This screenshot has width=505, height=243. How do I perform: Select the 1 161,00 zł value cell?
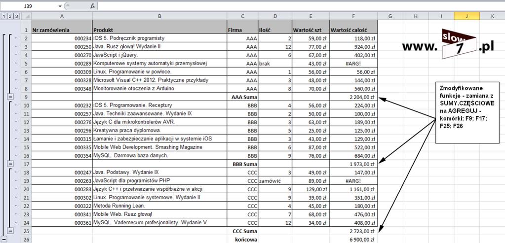pos(353,189)
